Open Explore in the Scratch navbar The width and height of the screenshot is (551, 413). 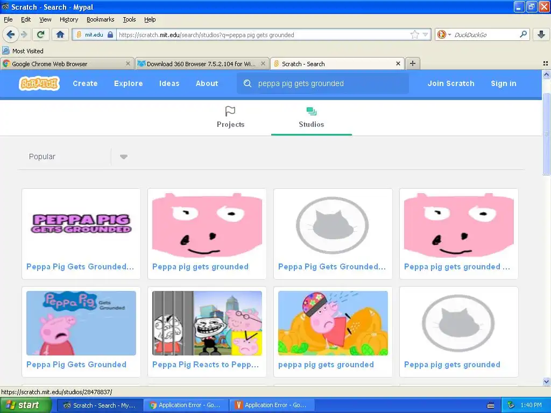pyautogui.click(x=128, y=83)
